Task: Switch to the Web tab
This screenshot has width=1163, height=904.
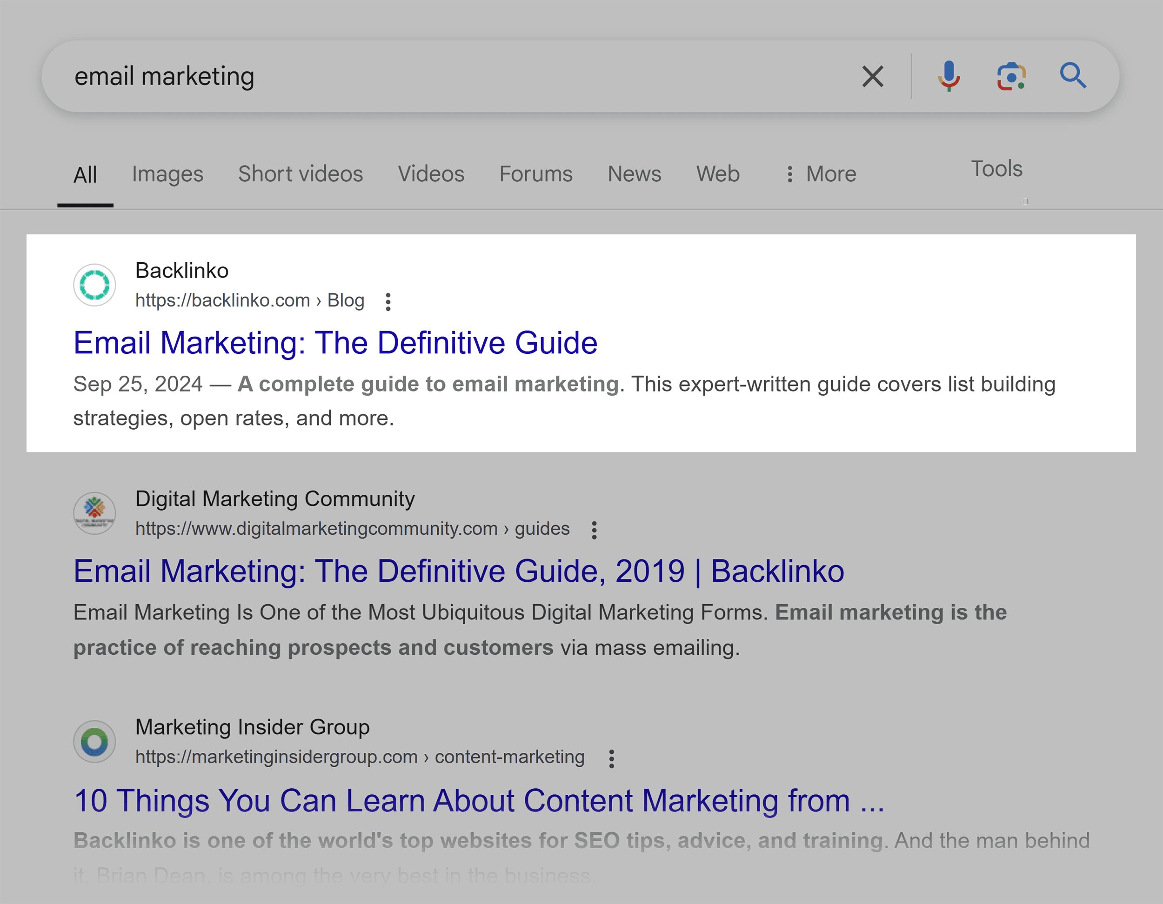Action: 718,174
